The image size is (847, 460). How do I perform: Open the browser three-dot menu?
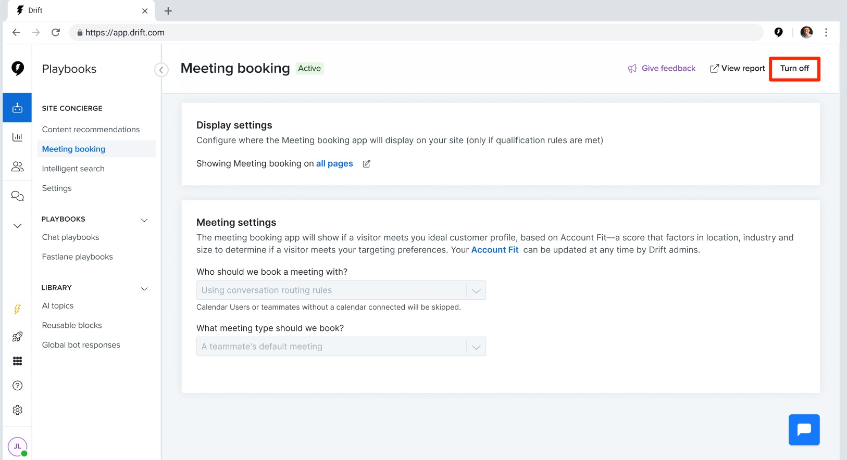826,32
